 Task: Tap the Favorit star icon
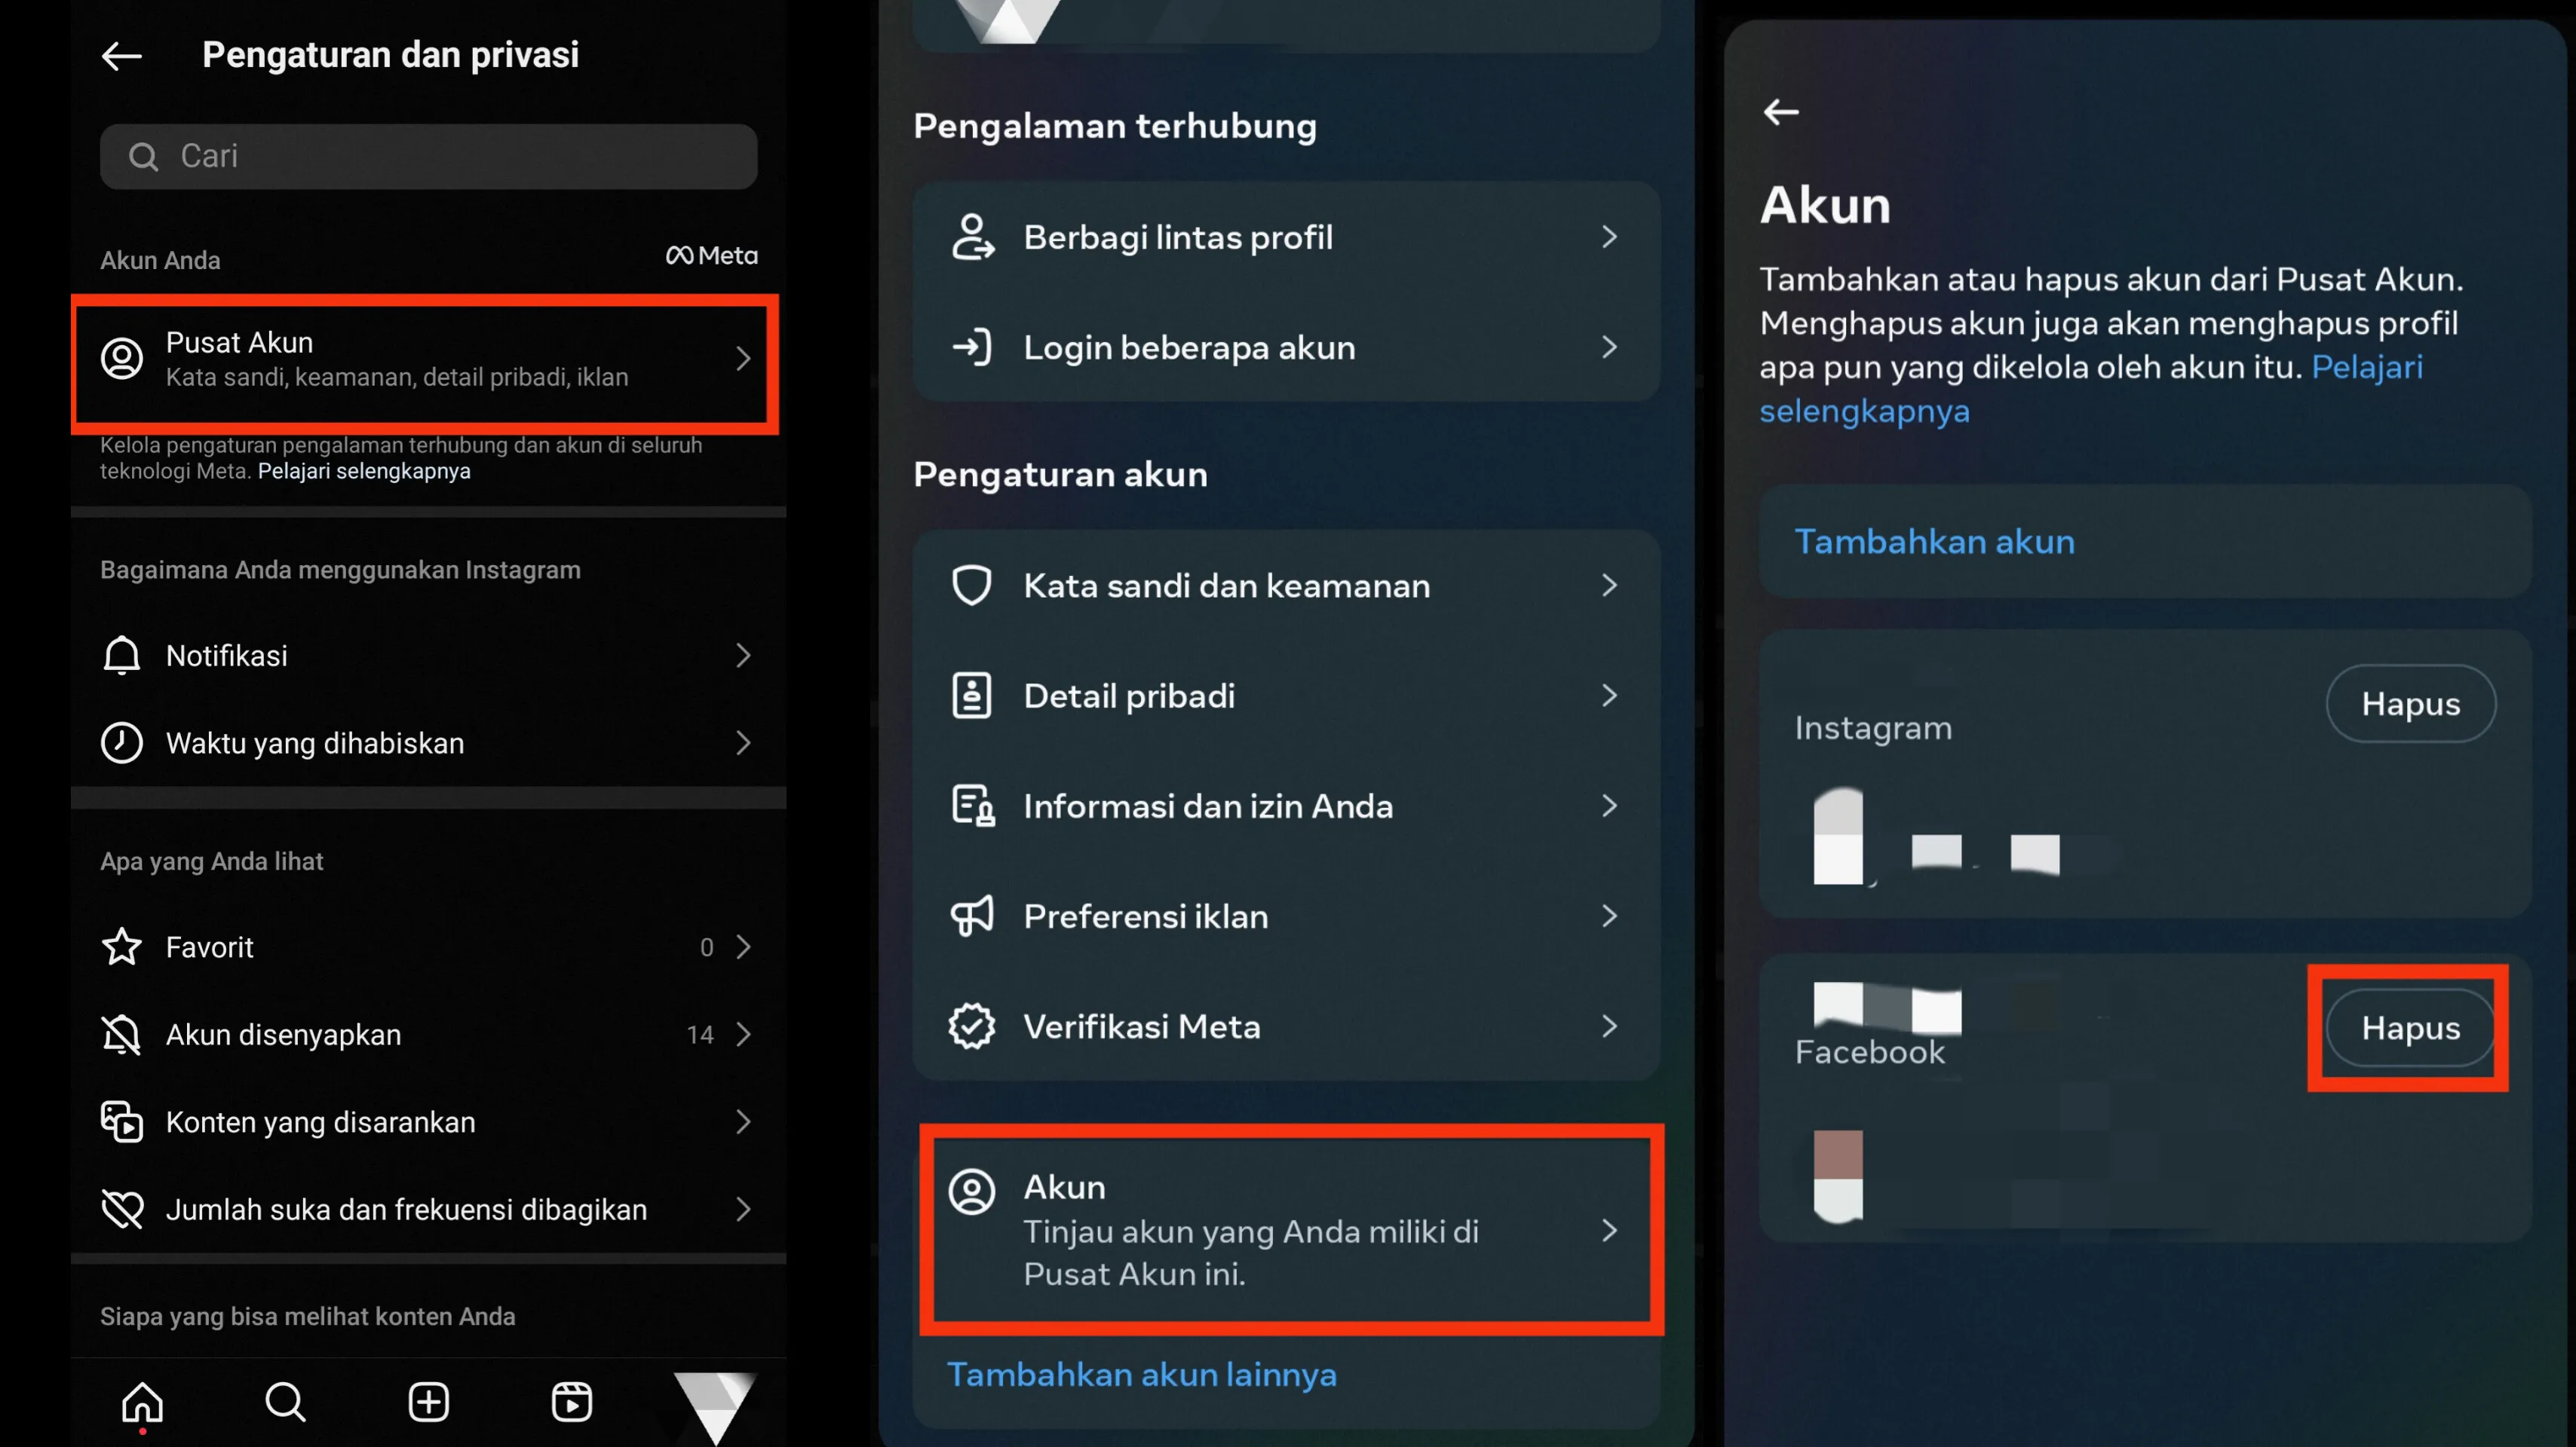[122, 947]
